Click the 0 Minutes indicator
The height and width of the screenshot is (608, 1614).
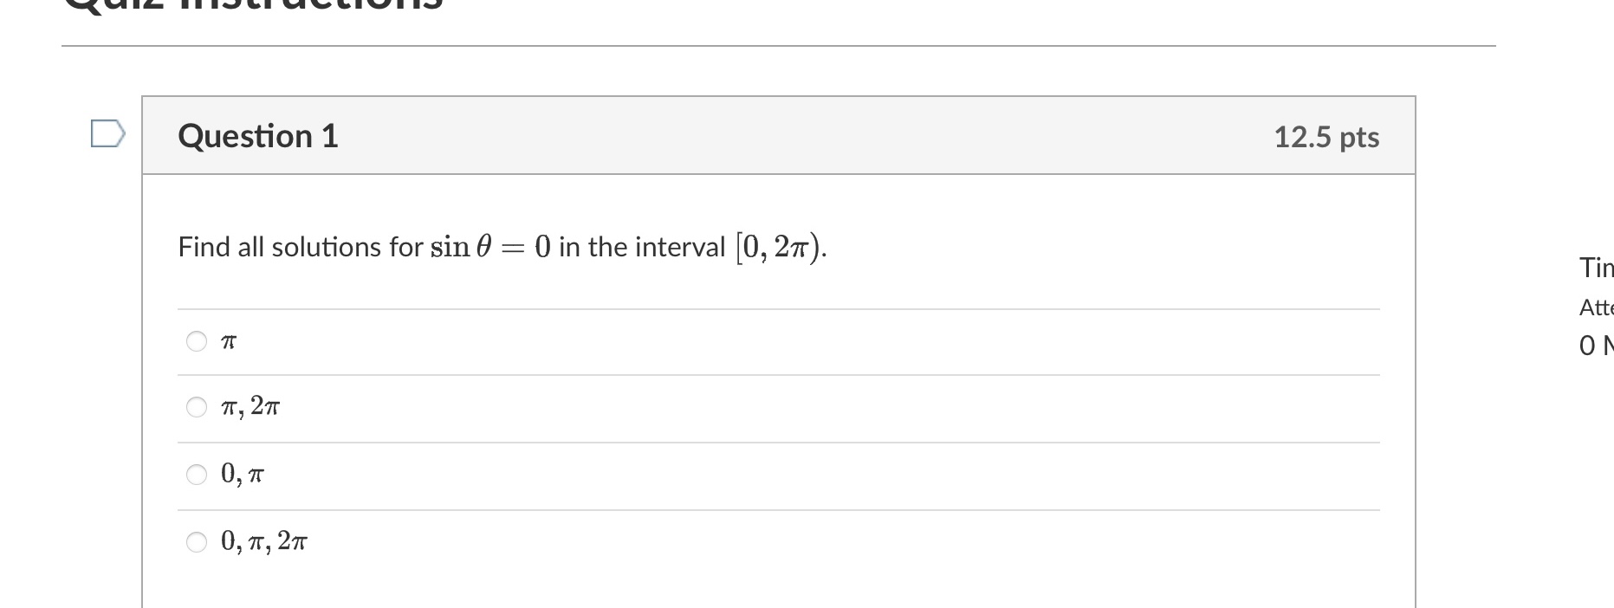[1595, 345]
